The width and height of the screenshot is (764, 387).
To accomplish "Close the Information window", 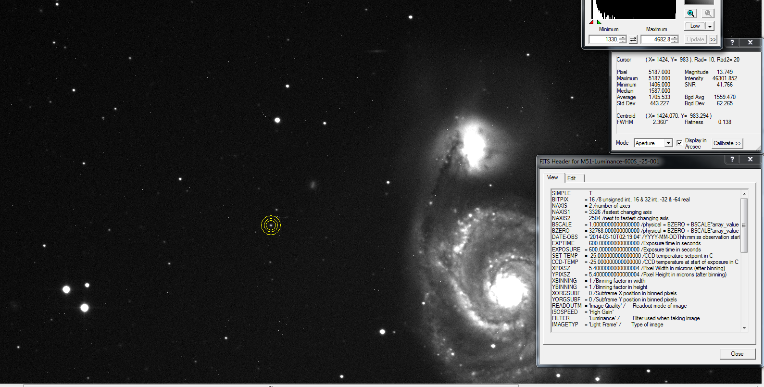I will (x=750, y=42).
